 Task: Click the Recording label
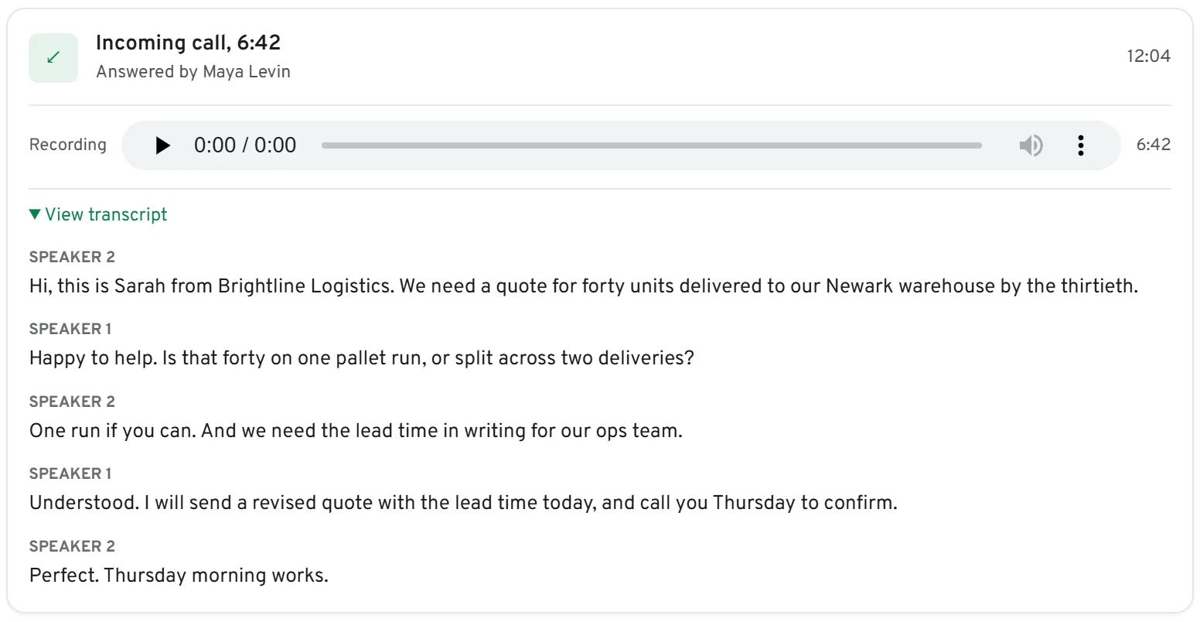pyautogui.click(x=68, y=145)
